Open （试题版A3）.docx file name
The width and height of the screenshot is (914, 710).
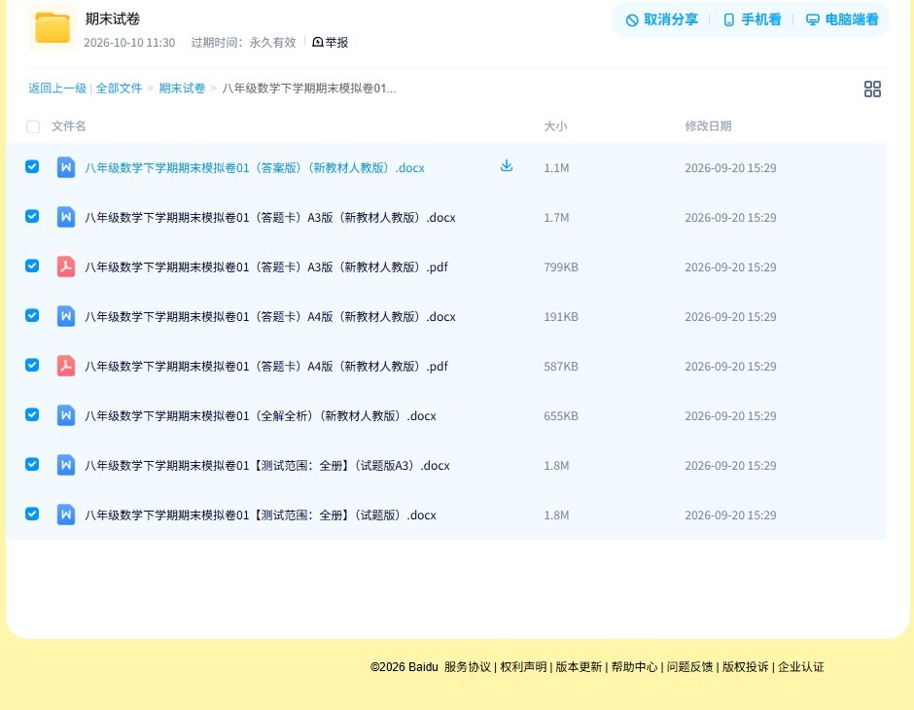pyautogui.click(x=267, y=465)
